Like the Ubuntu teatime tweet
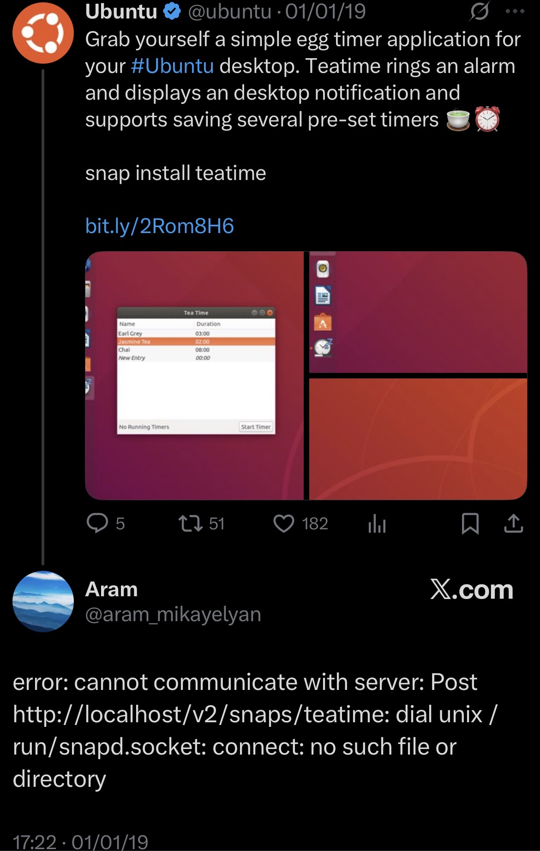 [284, 523]
